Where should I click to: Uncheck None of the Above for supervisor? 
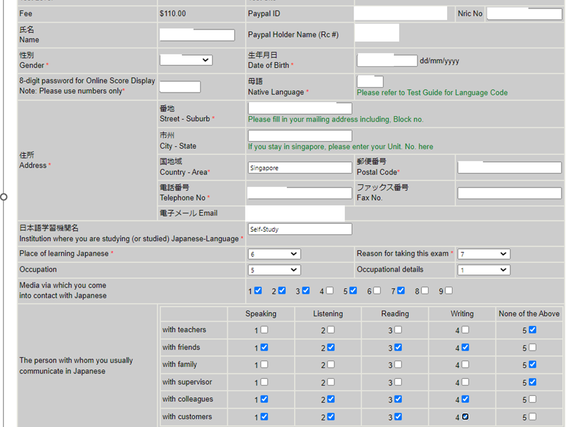point(532,382)
